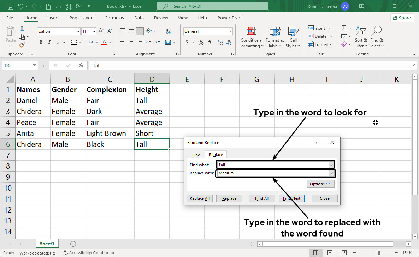The width and height of the screenshot is (419, 257).
Task: Click the Format Painter brush icon
Action: tap(22, 45)
